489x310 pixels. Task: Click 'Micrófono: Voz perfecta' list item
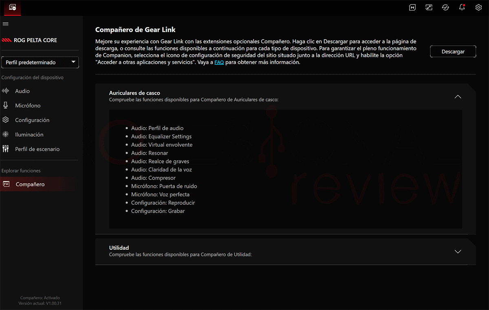[x=160, y=194]
